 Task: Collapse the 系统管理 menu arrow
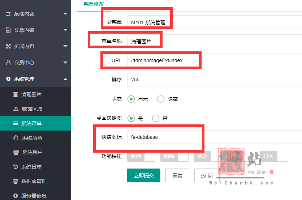tap(65, 79)
